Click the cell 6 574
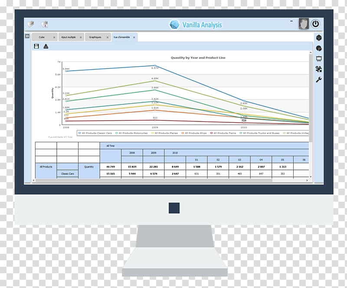Image resolution: width=347 pixels, height=288 pixels. [x=154, y=173]
